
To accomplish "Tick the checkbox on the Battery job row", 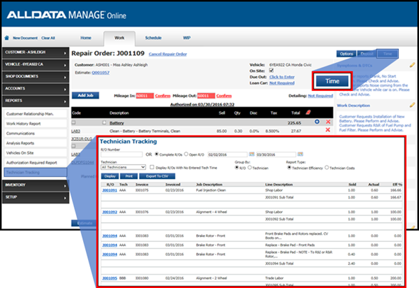I will pyautogui.click(x=73, y=122).
